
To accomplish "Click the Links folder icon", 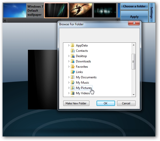I will [x=73, y=72].
